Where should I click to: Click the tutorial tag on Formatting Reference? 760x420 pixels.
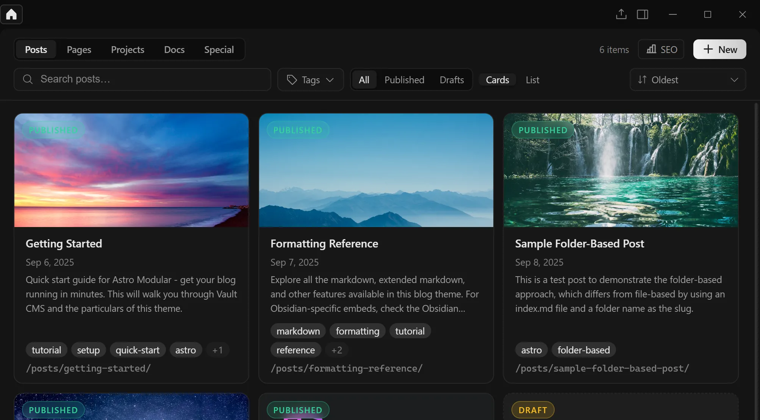click(x=410, y=331)
